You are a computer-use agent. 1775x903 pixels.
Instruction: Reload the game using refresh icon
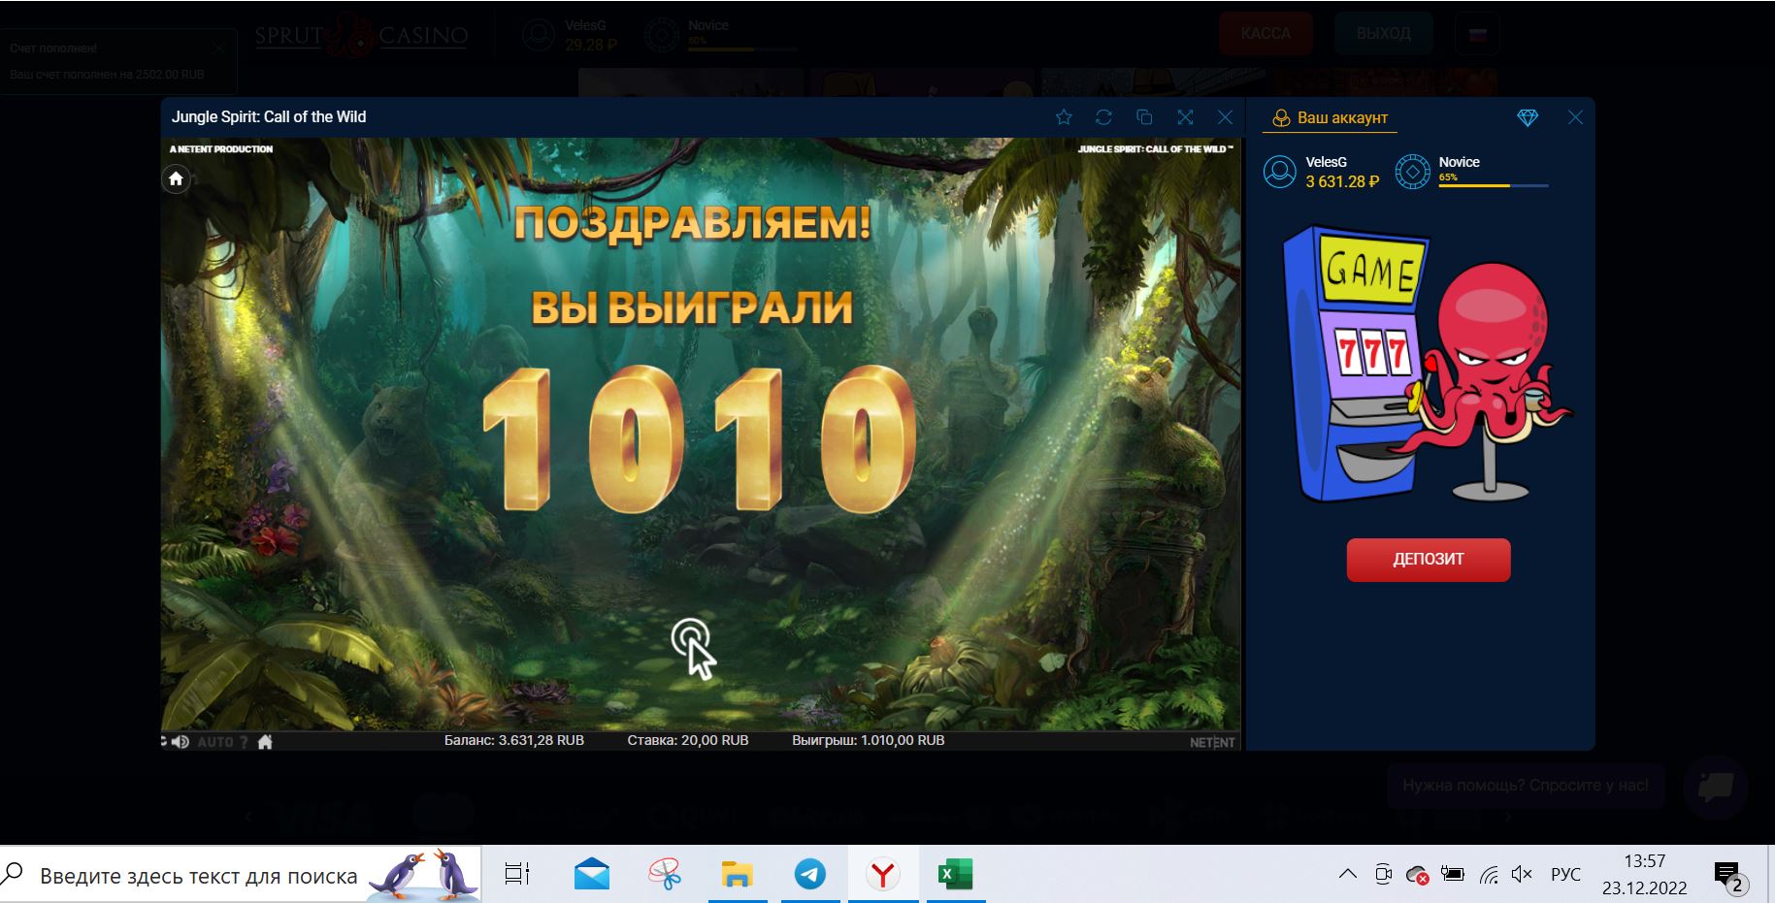point(1103,117)
